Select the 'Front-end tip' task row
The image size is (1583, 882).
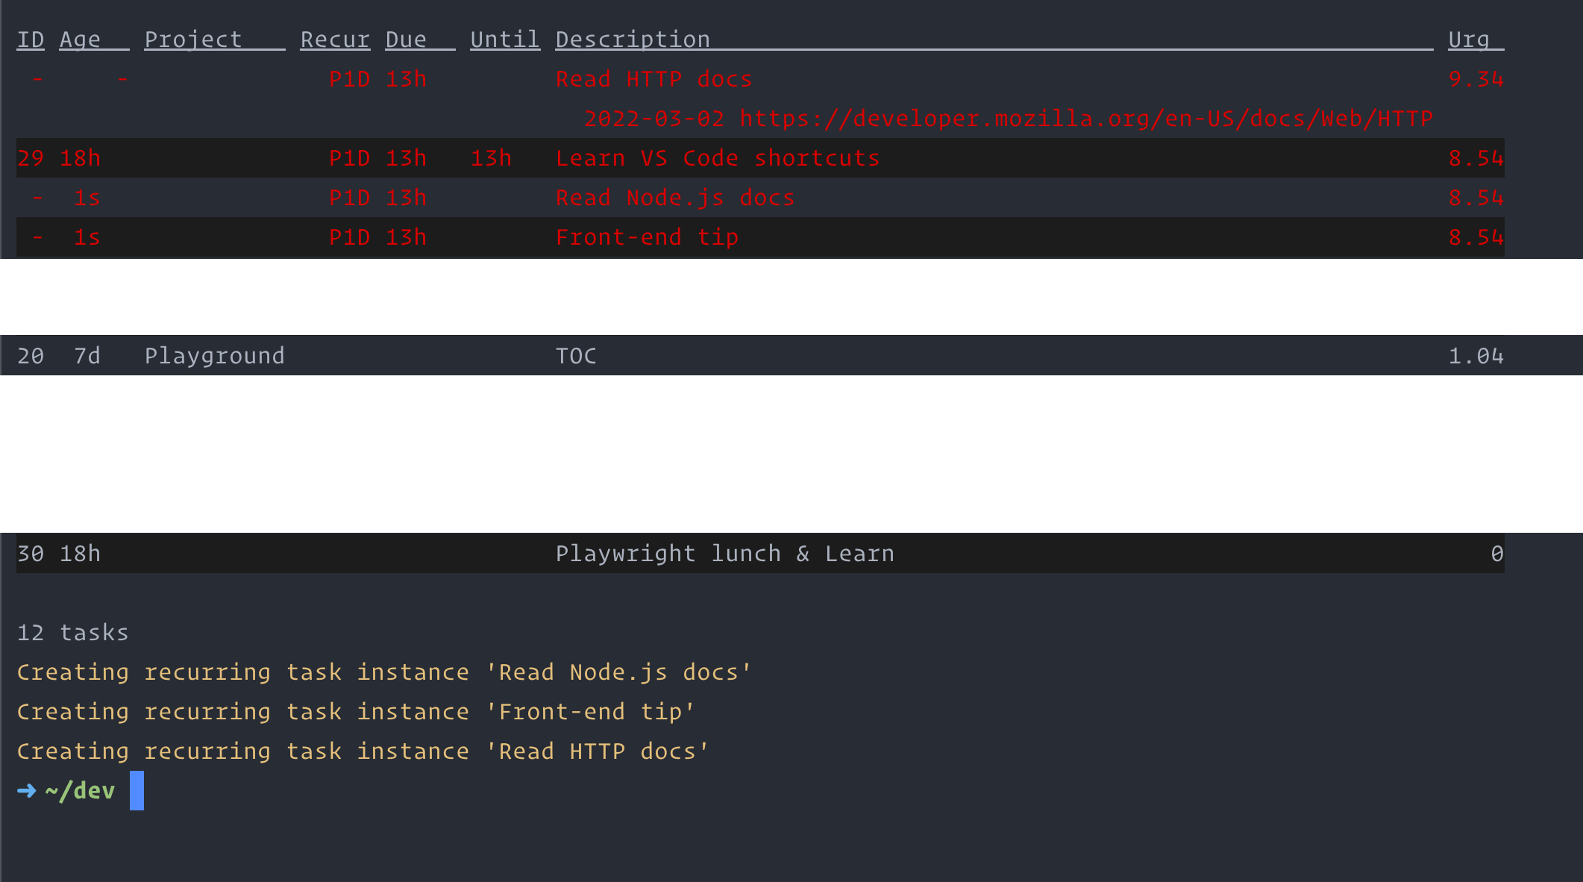click(647, 237)
